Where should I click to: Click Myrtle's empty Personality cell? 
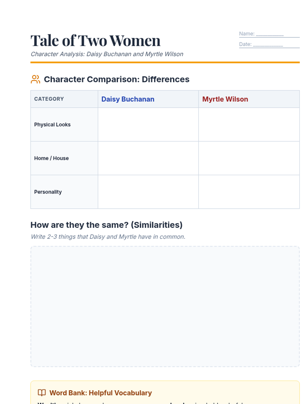(249, 192)
